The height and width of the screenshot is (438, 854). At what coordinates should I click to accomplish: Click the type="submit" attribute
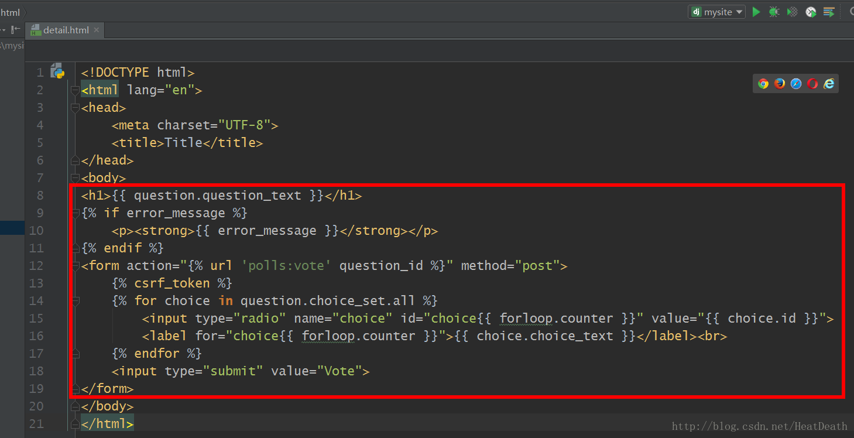[214, 371]
